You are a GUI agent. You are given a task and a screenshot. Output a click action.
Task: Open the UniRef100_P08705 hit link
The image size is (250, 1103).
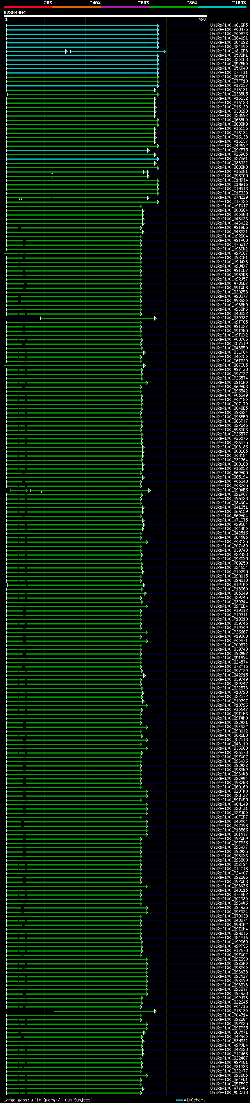229,486
